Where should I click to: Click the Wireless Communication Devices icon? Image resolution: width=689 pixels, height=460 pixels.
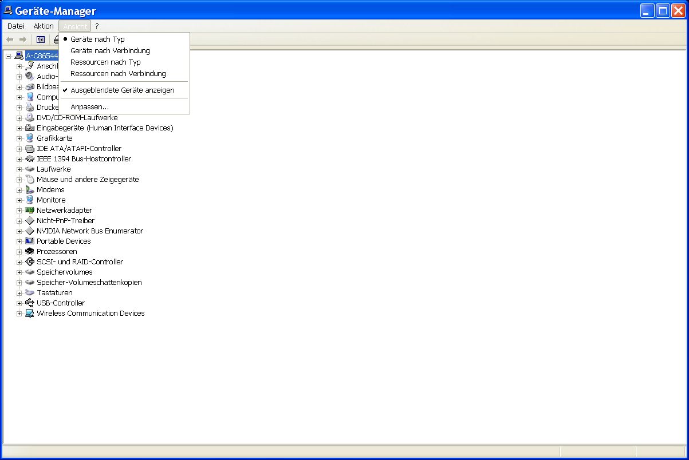[30, 313]
